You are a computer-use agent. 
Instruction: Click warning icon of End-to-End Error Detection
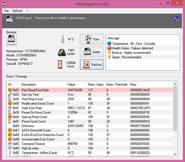pyautogui.click(x=10, y=135)
